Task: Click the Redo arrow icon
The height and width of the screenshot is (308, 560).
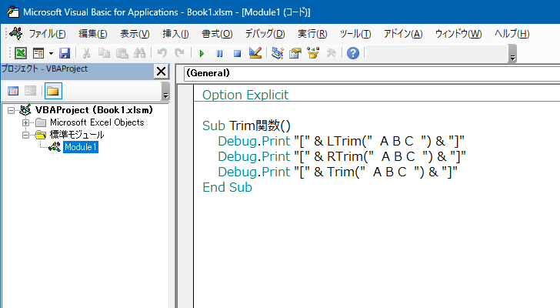Action: click(x=179, y=53)
